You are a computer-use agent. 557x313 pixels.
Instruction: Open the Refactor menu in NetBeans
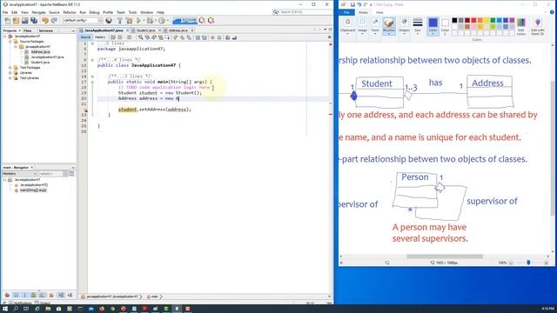[70, 12]
